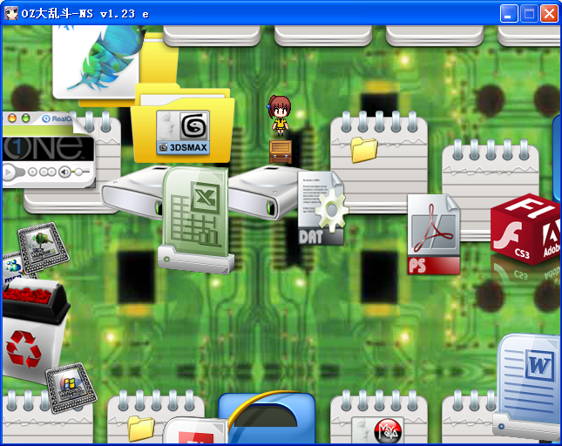Select the PS file icon with Adobe logo
This screenshot has width=562, height=446.
(434, 234)
